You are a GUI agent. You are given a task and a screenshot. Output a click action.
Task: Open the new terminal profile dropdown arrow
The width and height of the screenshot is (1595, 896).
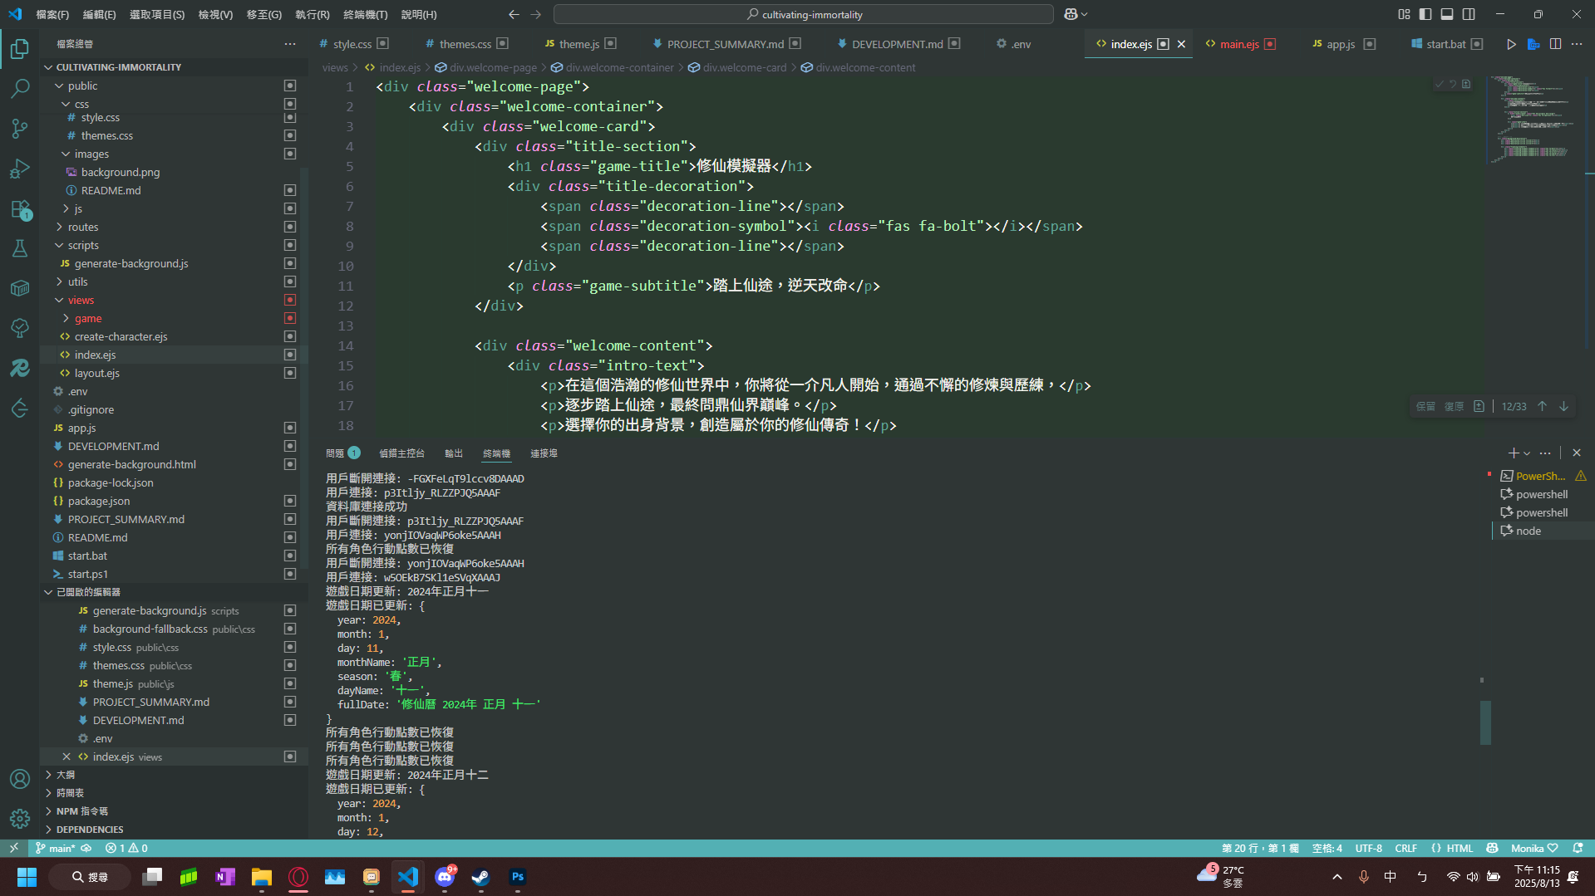pos(1527,453)
